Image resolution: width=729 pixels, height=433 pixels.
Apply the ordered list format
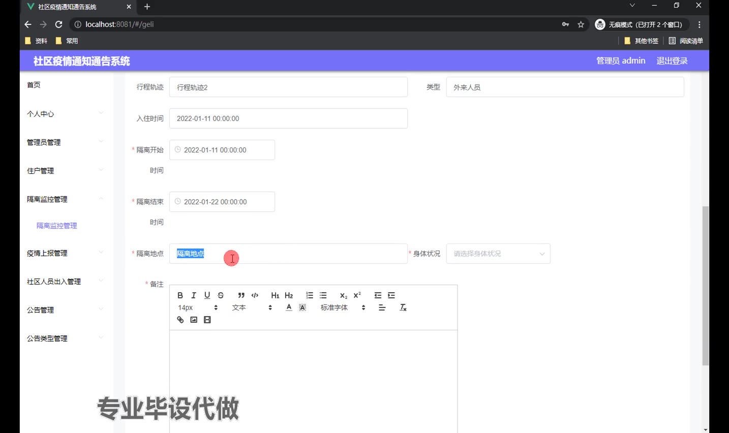tap(310, 295)
